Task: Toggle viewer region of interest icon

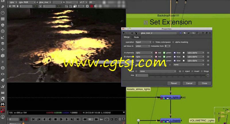Action: (66, 6)
